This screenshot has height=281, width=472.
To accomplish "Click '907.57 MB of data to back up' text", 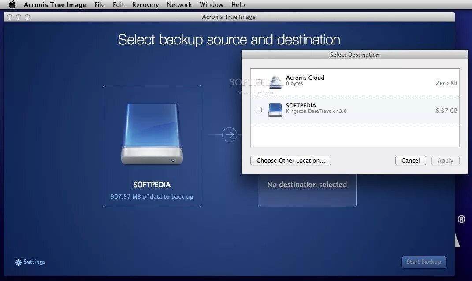I will pos(152,196).
